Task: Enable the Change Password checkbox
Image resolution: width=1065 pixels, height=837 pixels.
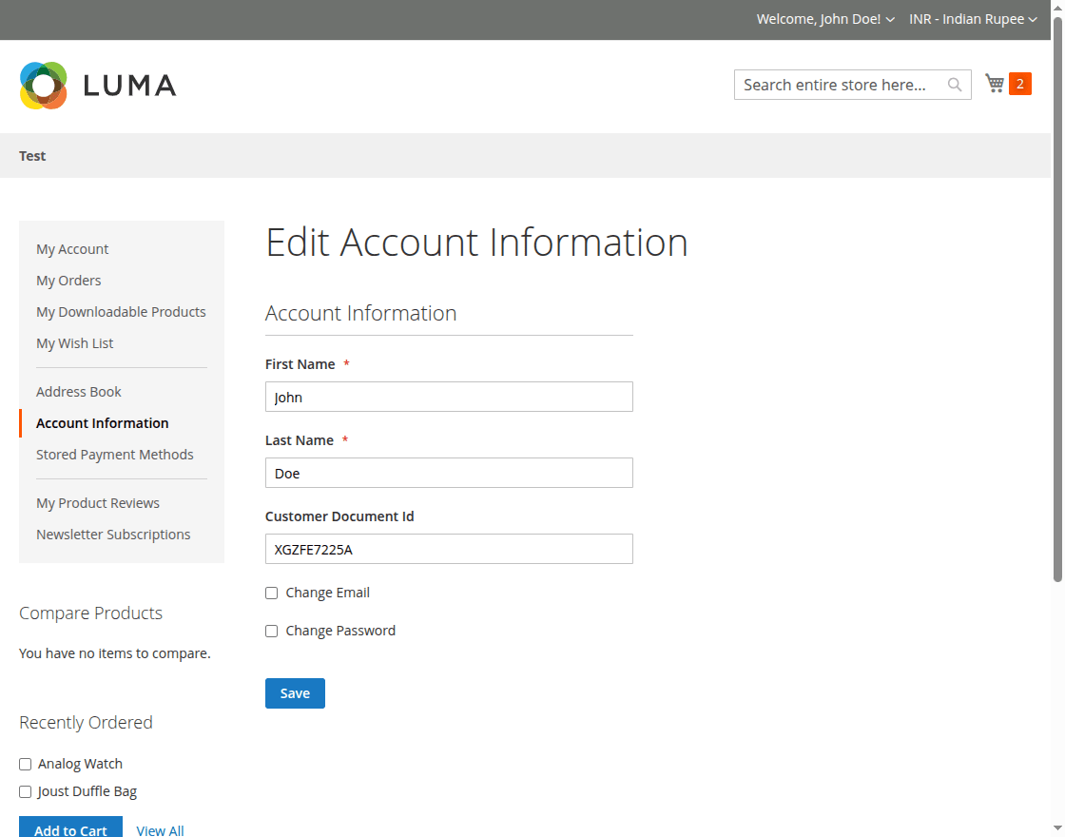Action: (271, 631)
